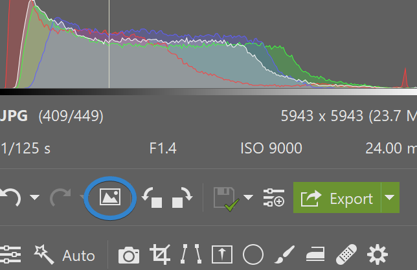Click the histogram graph area
Image resolution: width=417 pixels, height=270 pixels.
pos(207,52)
